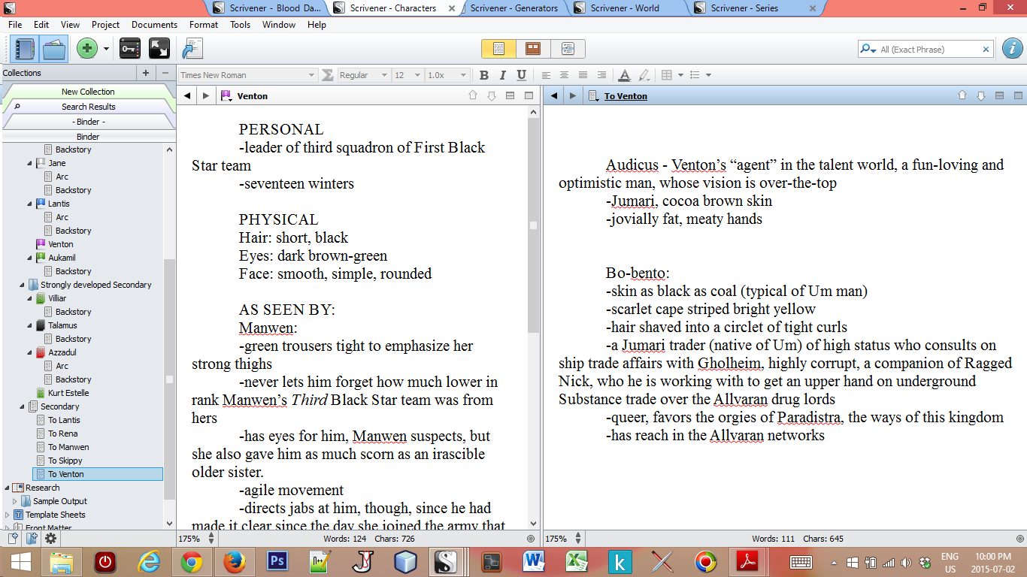Open the Format menu
The width and height of the screenshot is (1027, 577).
204,24
